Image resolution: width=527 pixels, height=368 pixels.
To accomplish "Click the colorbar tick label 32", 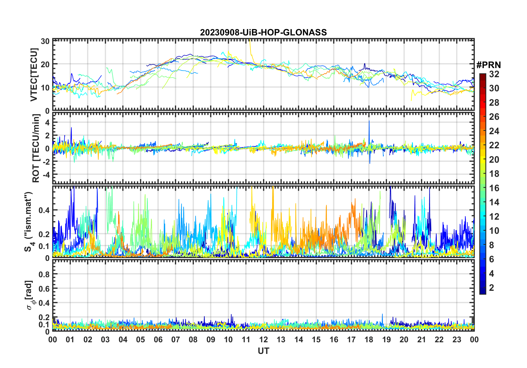I will tap(494, 74).
